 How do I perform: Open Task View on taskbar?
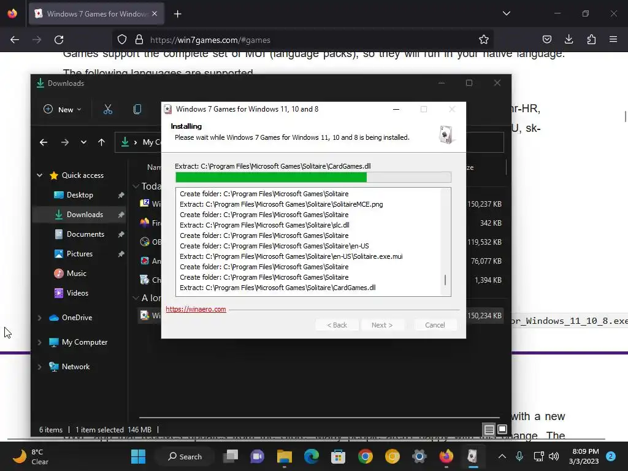click(231, 456)
